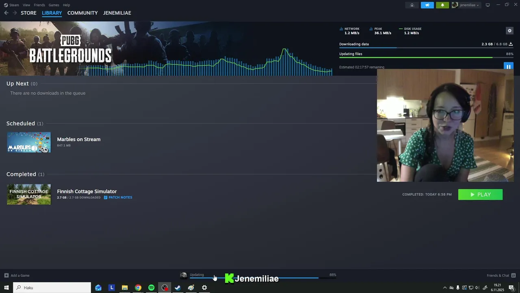Open OBS Studio taskbar icon

(x=165, y=288)
